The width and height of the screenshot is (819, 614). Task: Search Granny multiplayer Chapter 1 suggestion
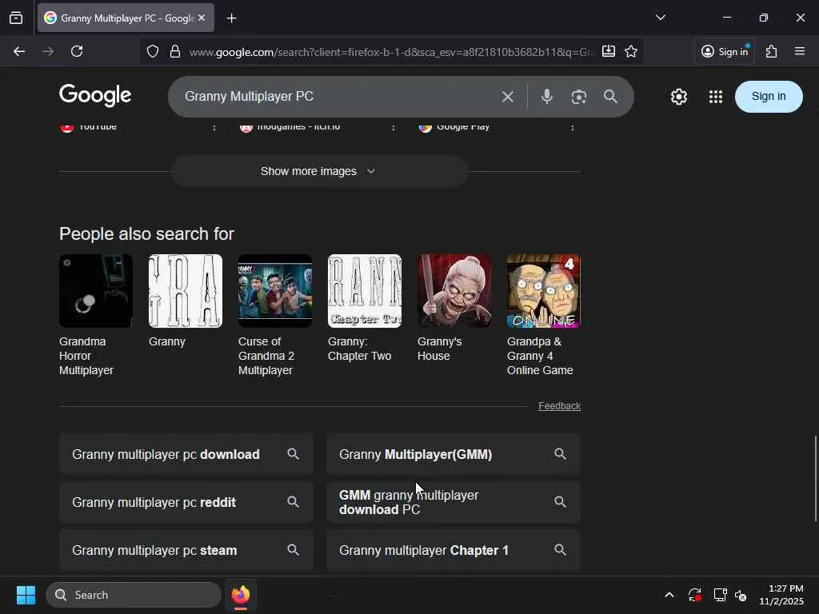click(453, 550)
